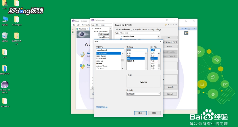Switch to the Welcome tab in Eclipse
This screenshot has width=238, height=127.
(82, 29)
